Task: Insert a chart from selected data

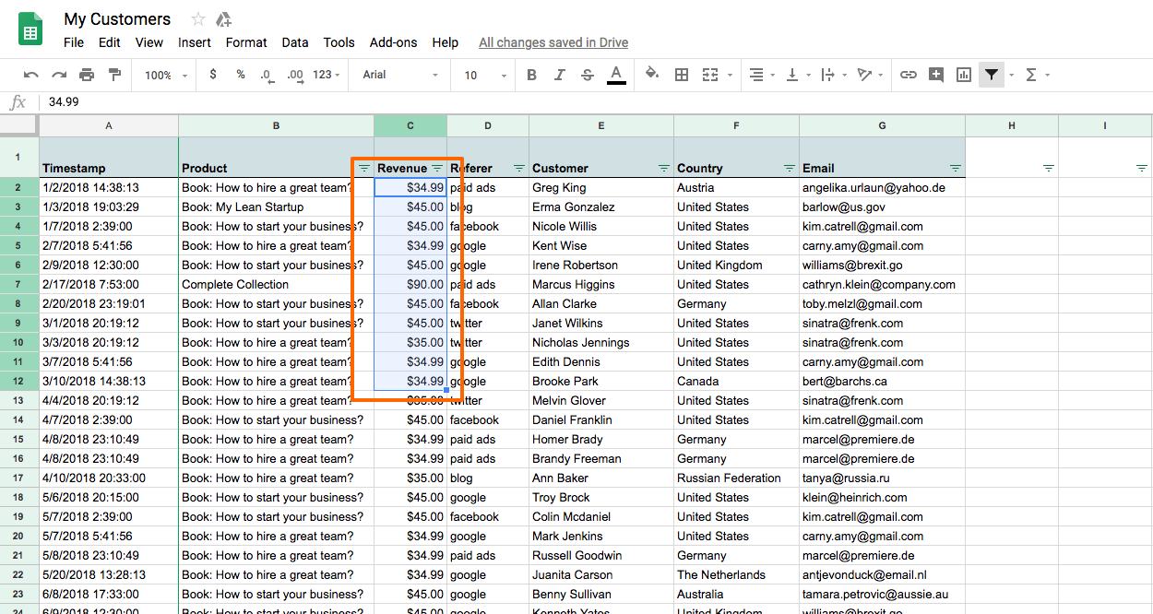Action: point(964,75)
